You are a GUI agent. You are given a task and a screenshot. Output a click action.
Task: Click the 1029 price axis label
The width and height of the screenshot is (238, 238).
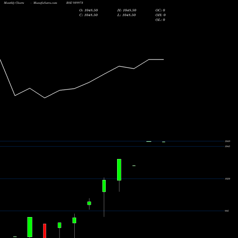point(228,179)
